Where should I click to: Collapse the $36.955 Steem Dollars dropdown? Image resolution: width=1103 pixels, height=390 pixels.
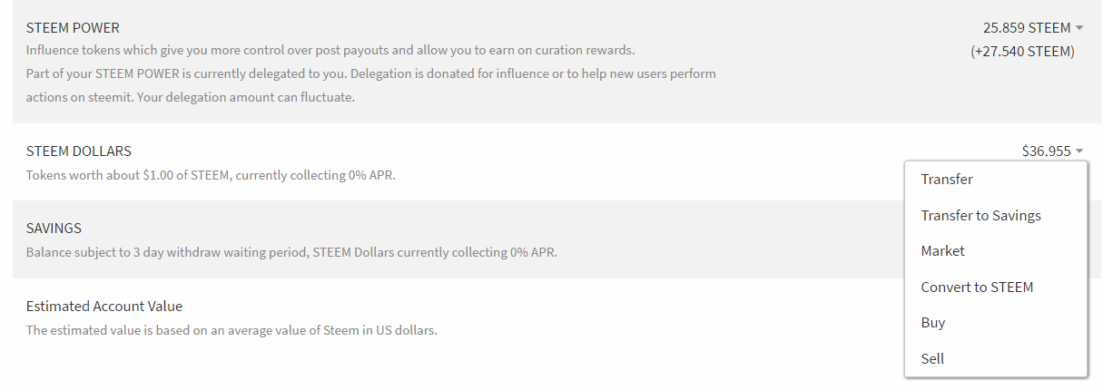click(x=1047, y=151)
